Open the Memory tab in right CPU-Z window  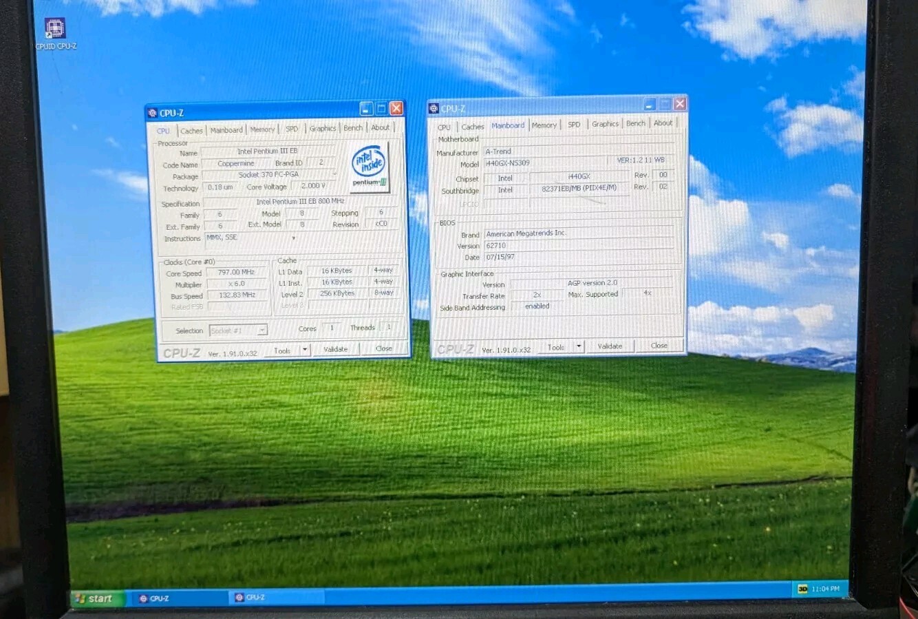544,125
